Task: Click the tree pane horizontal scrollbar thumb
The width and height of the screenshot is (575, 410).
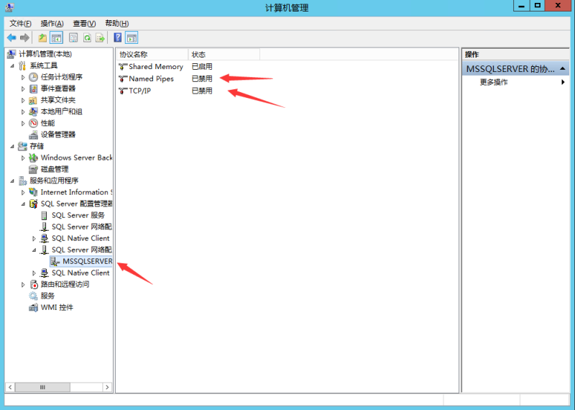Action: (42, 387)
